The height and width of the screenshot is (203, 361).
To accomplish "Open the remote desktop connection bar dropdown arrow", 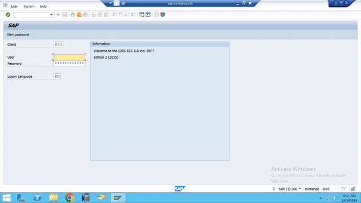I will point(111,3).
